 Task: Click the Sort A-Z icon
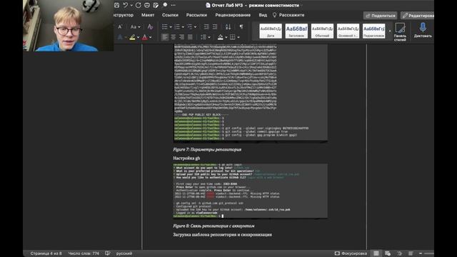[228, 27]
